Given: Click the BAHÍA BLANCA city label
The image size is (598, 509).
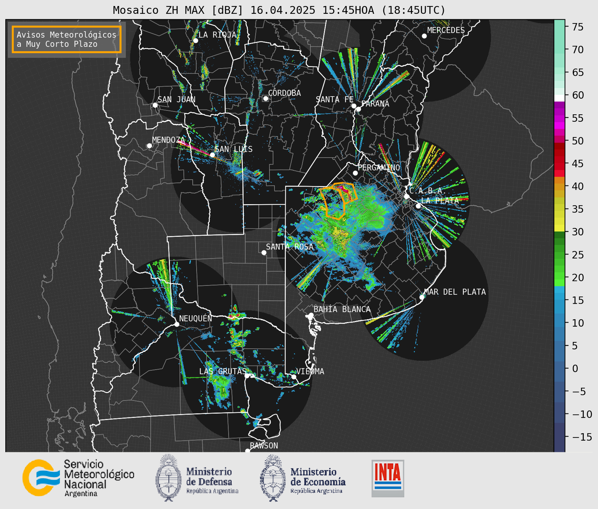Looking at the screenshot, I should point(342,309).
